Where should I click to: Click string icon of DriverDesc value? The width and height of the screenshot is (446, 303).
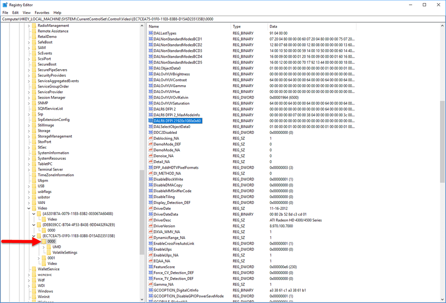coord(151,220)
